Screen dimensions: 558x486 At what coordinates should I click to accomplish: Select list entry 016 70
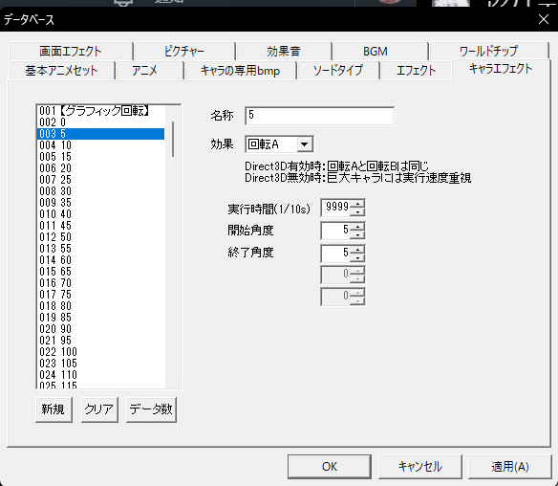100,283
